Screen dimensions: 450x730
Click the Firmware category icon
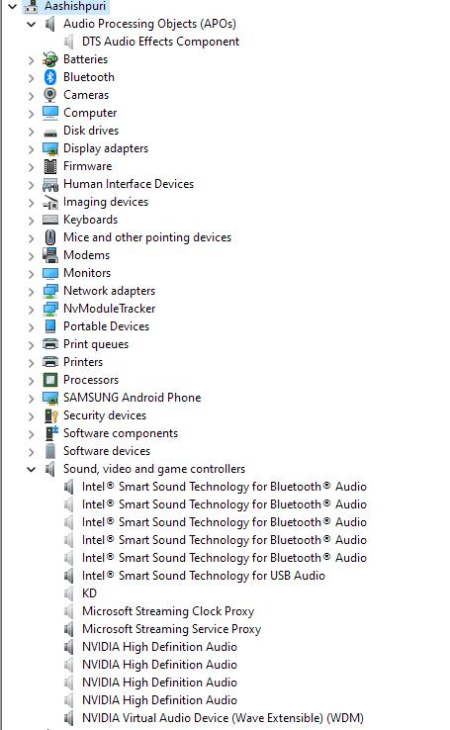[50, 166]
